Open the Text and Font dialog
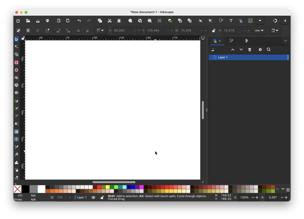 (x=231, y=21)
